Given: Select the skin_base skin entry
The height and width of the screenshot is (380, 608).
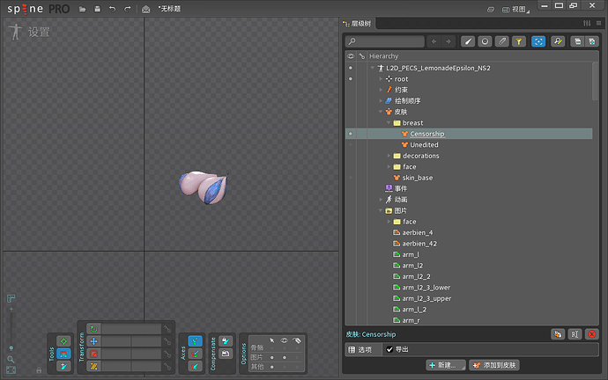Looking at the screenshot, I should coord(417,178).
